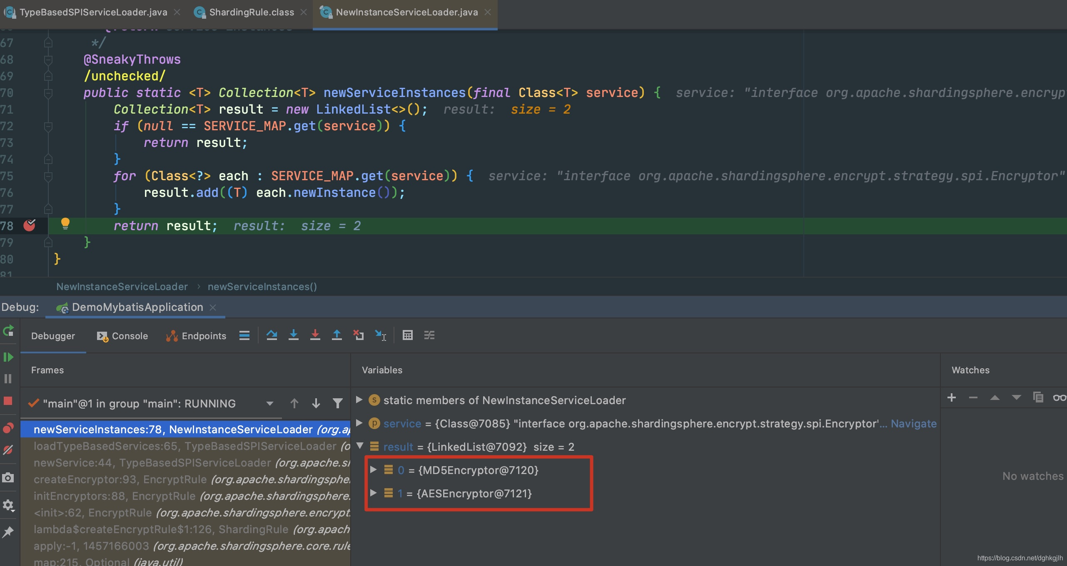Close the TypeBasedSPIServiceLoader.java tab
The image size is (1067, 566).
click(177, 12)
